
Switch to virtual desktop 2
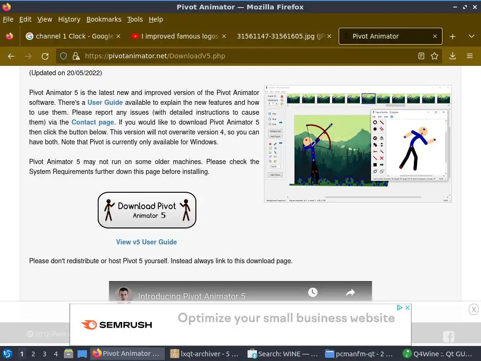[33, 354]
